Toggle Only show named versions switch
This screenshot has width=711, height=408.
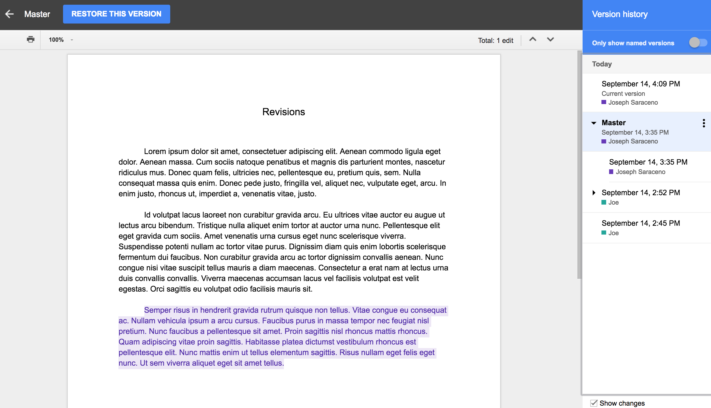(698, 43)
